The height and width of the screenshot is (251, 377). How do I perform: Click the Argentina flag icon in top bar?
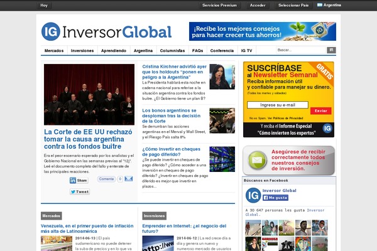pos(319,5)
